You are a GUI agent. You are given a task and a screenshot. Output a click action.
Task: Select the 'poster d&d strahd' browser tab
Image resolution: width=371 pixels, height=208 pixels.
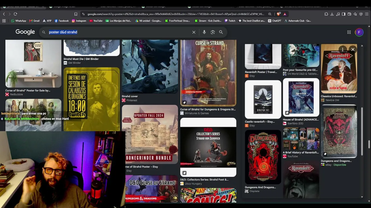click(x=23, y=6)
